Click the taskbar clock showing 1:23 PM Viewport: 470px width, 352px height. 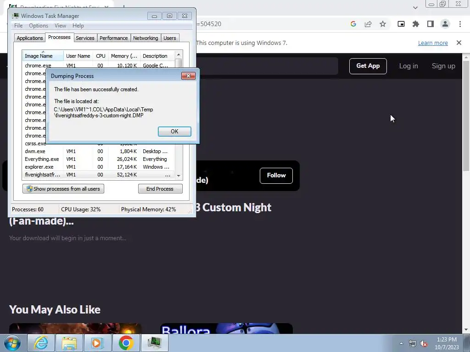tap(447, 343)
